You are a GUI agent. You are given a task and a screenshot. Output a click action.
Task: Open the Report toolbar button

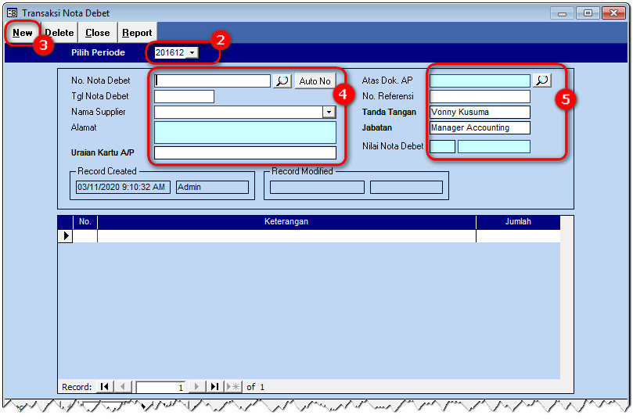point(137,33)
